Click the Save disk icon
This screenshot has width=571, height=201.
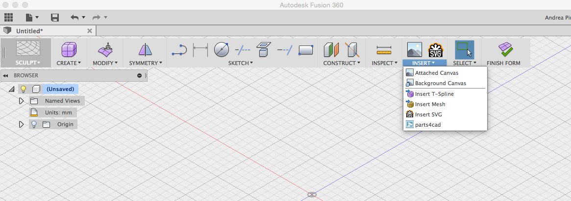(55, 18)
